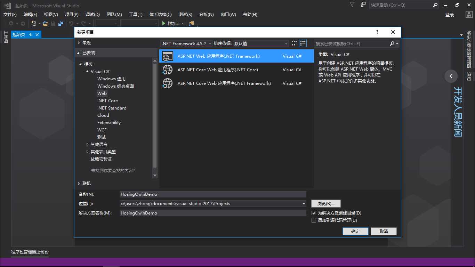Click the find in files toolbar icon
Screen dimensions: 475x267
click(x=191, y=24)
